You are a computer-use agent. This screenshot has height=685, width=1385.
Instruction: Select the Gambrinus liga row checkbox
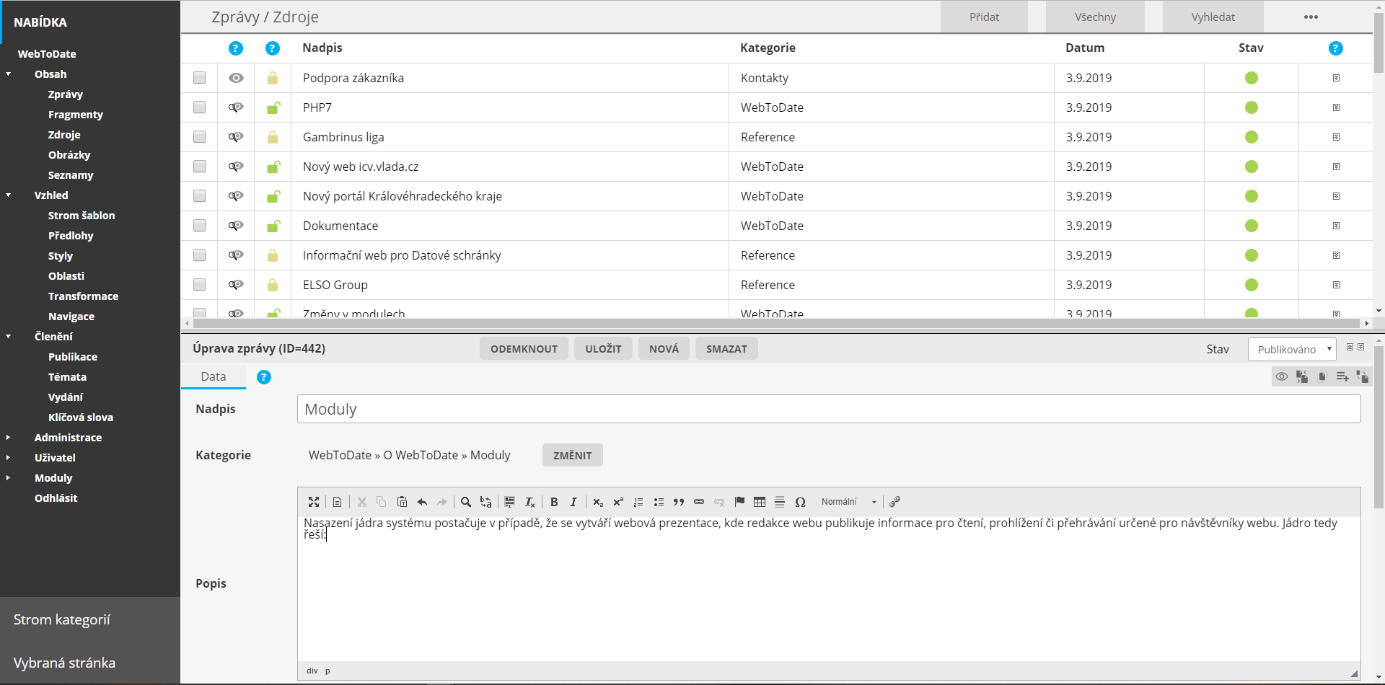[200, 137]
